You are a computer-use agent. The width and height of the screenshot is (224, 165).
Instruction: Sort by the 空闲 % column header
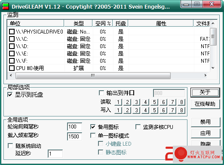pos(103,23)
